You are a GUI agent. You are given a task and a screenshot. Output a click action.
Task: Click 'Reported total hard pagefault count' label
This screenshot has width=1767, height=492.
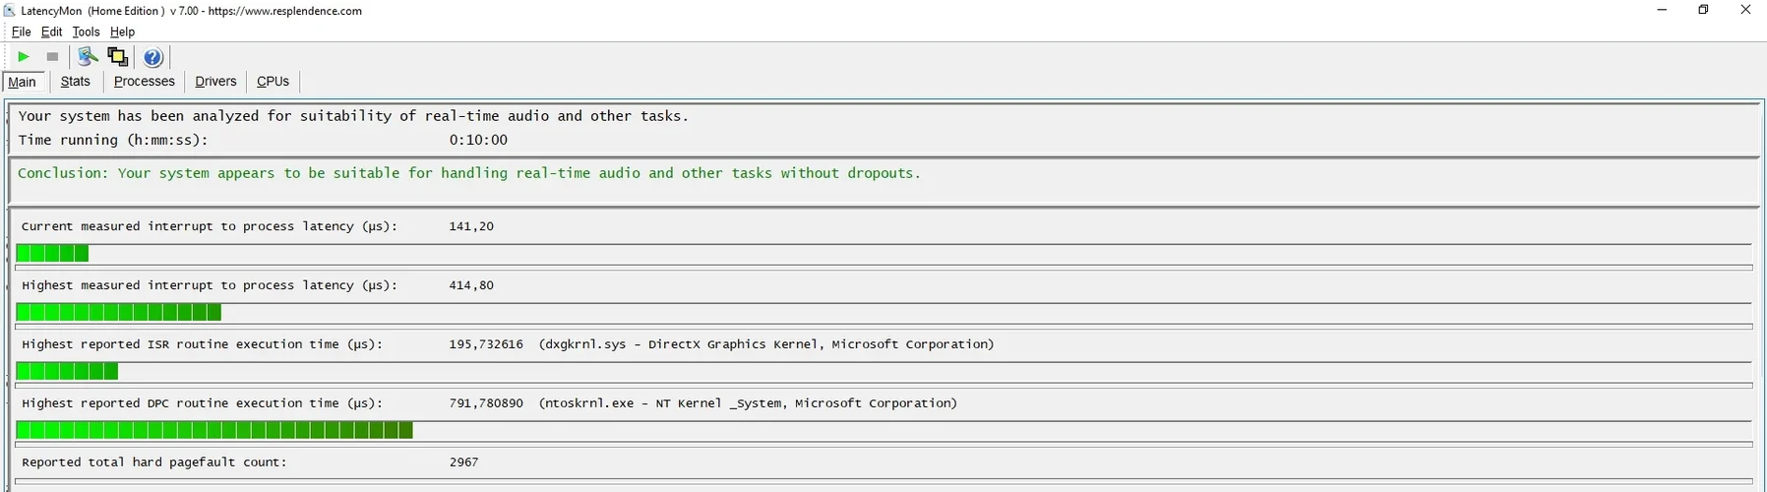pyautogui.click(x=154, y=462)
